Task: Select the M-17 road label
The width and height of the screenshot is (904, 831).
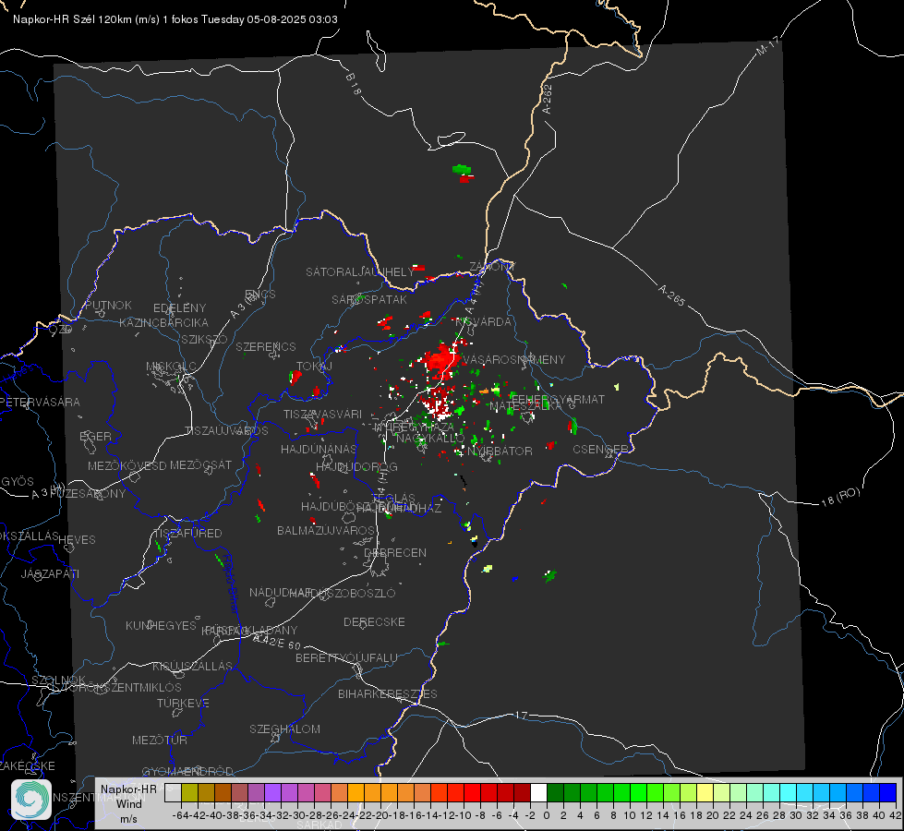Action: click(767, 45)
